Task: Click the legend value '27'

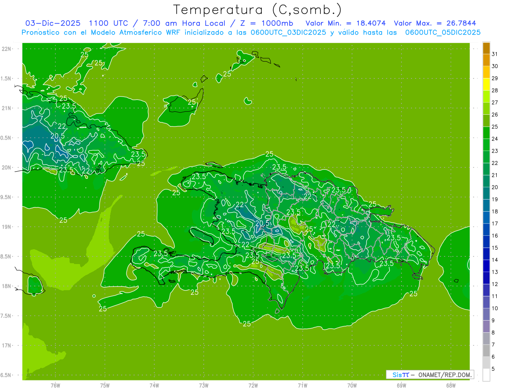Action: click(x=495, y=102)
